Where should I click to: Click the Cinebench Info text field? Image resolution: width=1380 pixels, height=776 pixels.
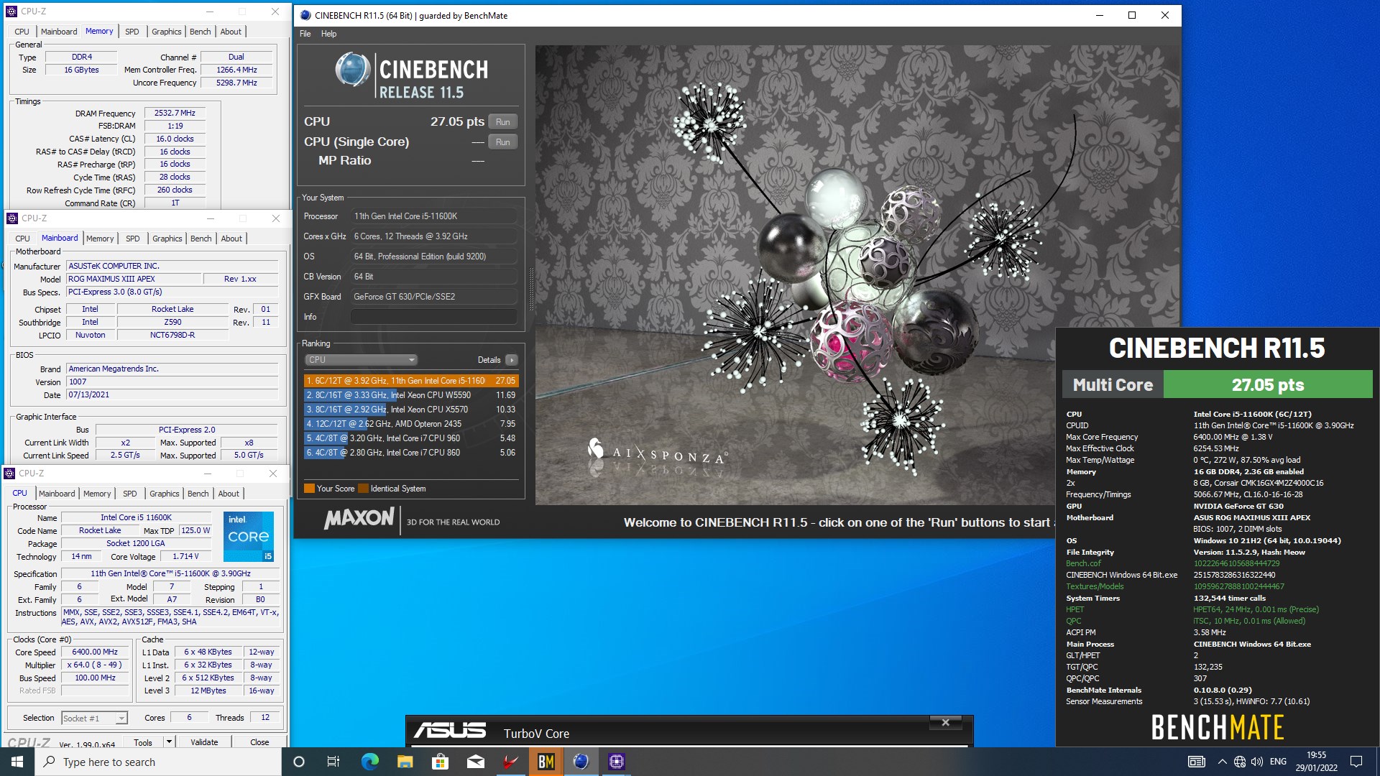coord(434,317)
